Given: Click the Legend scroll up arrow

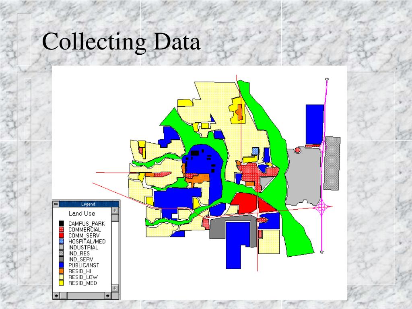Looking at the screenshot, I should [115, 211].
